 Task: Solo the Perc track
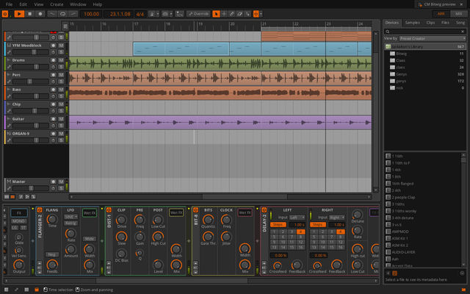(x=61, y=82)
